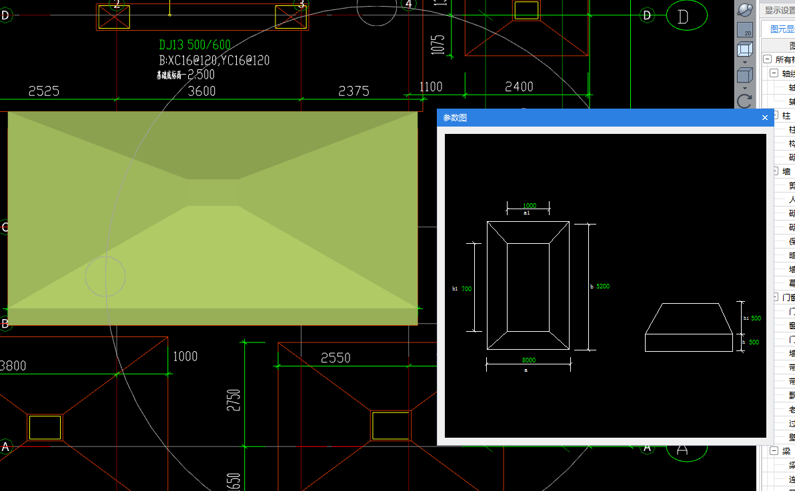Screen dimensions: 795x491
Task: Click the 2525 dimension text
Action: click(43, 91)
